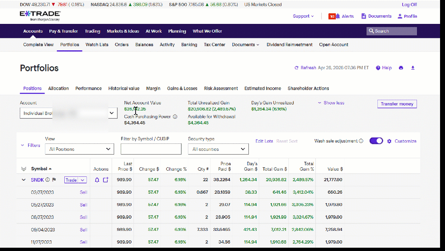
Task: Toggle the Wash sale adjustment switch
Action: [376, 141]
